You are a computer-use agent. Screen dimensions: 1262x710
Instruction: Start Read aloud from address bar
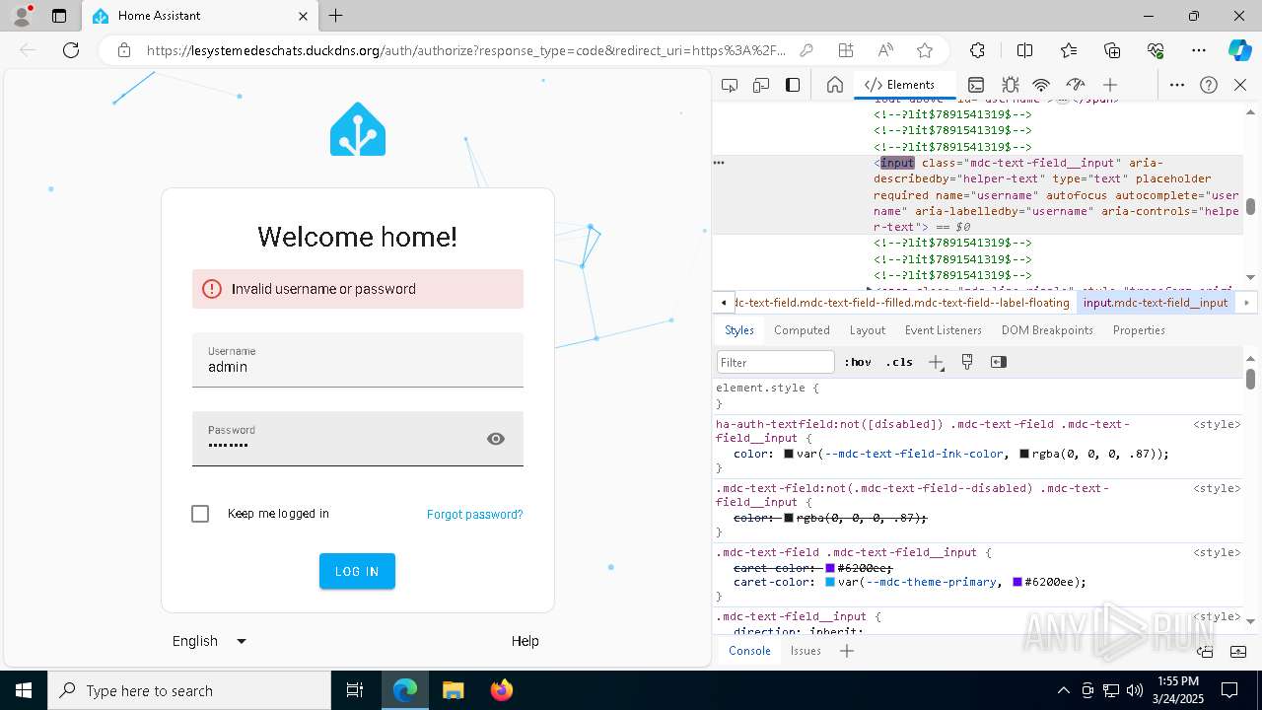point(885,50)
